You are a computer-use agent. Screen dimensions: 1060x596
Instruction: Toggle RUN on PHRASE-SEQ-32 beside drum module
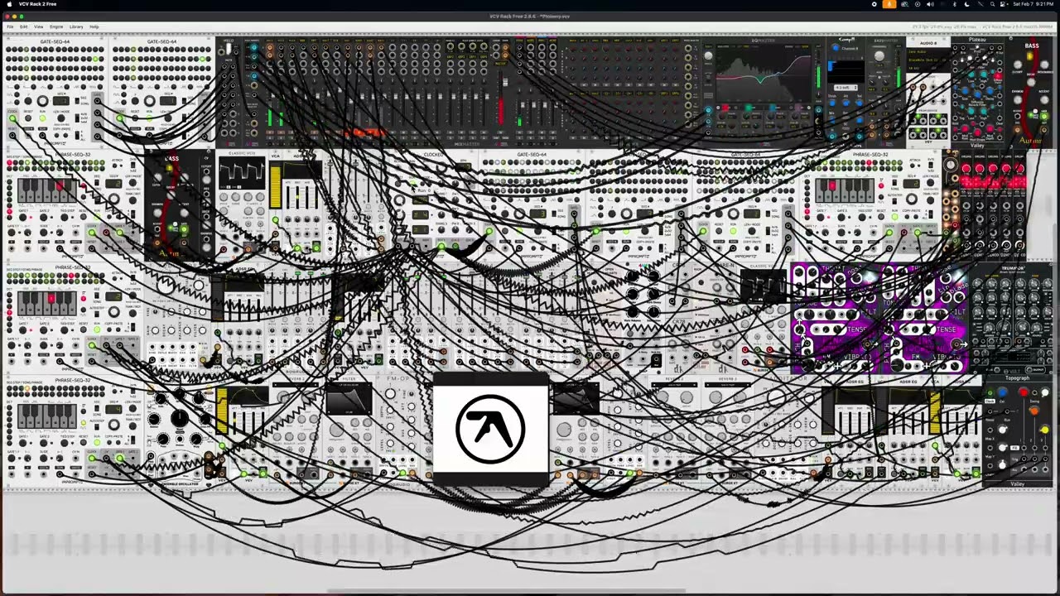tap(895, 217)
